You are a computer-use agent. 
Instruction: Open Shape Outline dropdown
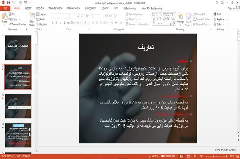[202, 19]
